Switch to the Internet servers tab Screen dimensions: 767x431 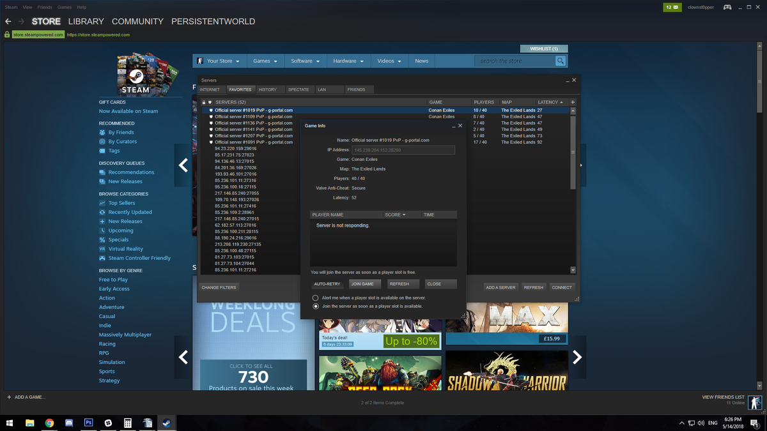coord(210,89)
